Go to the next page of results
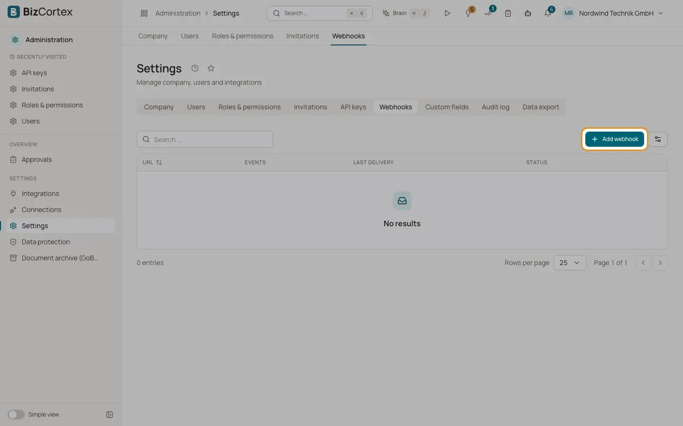Viewport: 683px width, 426px height. (660, 263)
